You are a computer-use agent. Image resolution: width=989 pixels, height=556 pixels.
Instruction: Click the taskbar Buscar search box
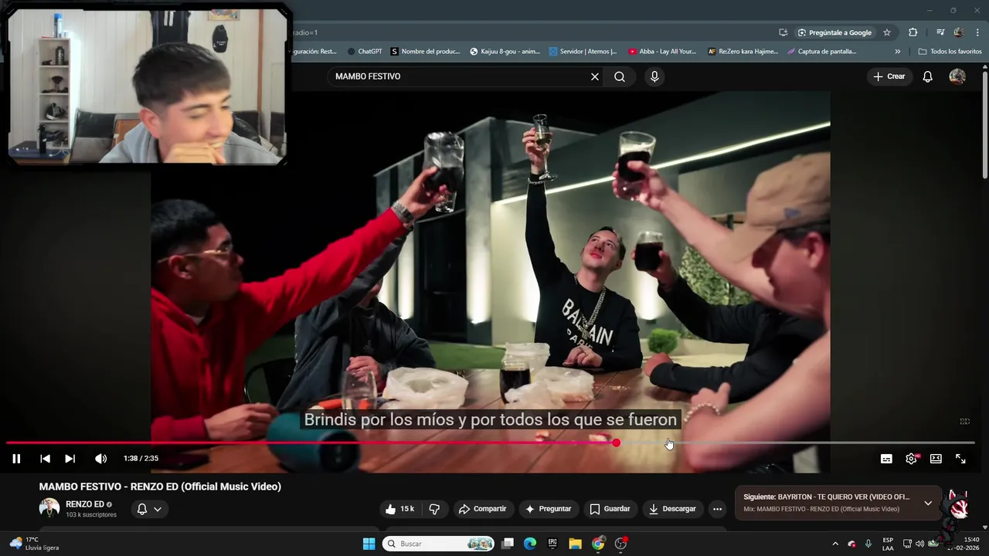(x=438, y=544)
